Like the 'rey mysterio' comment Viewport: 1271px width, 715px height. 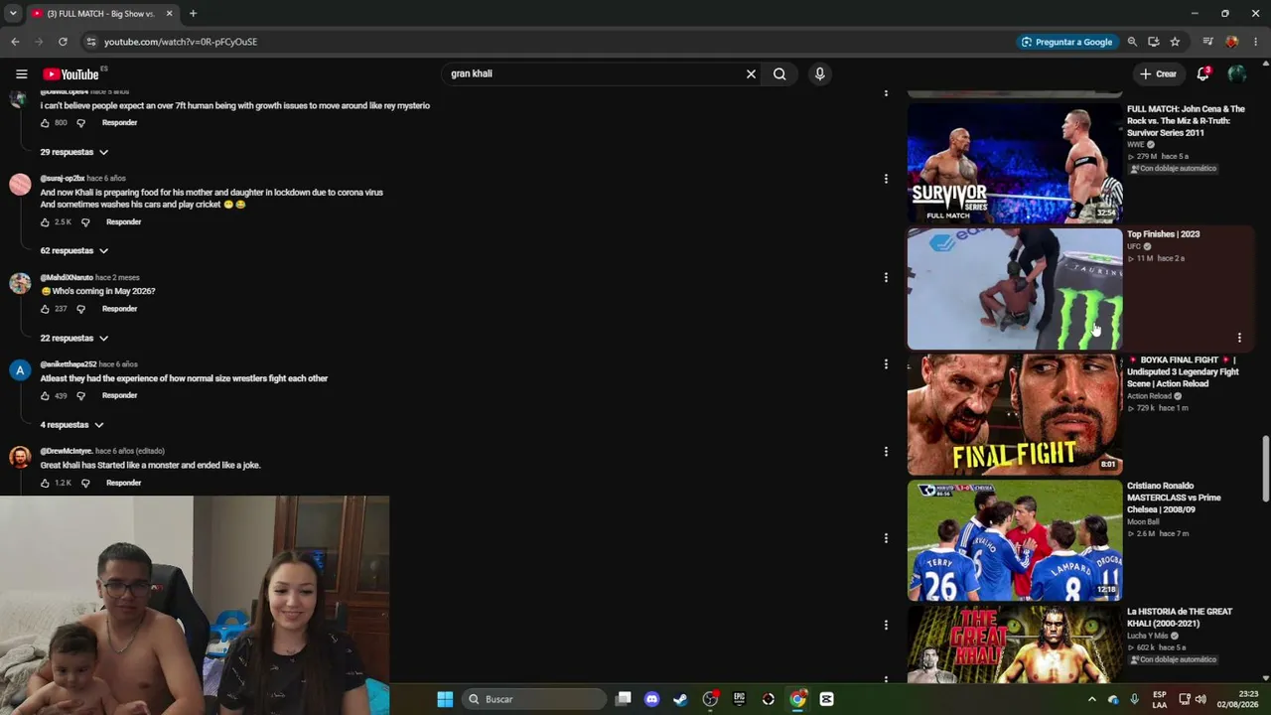45,123
